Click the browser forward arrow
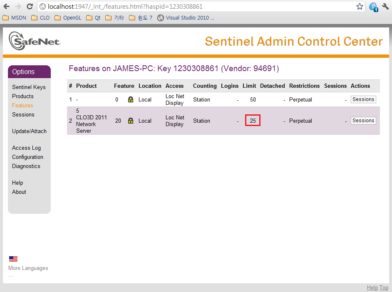 pyautogui.click(x=18, y=7)
